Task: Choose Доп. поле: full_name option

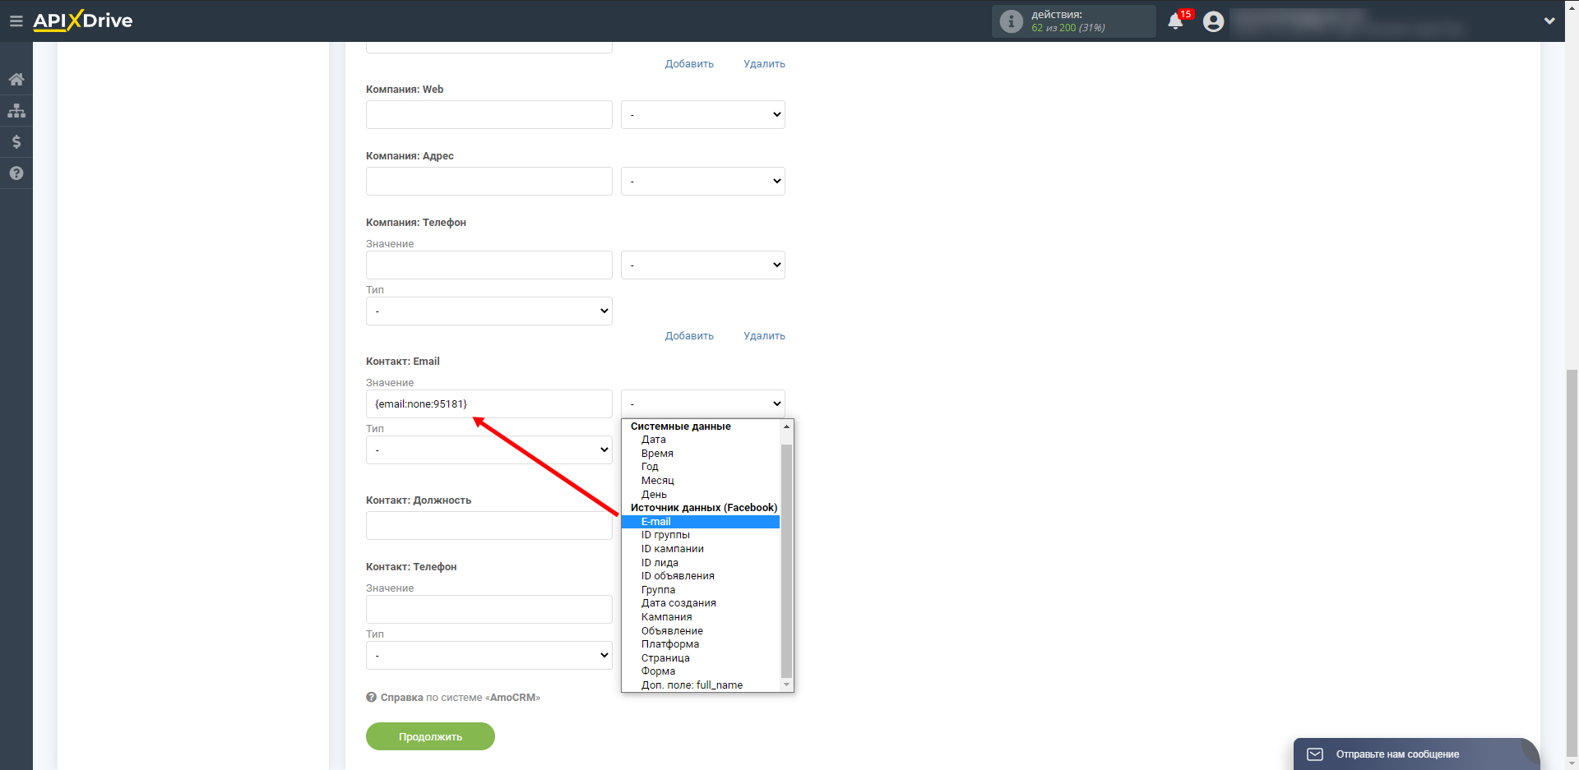Action: pyautogui.click(x=700, y=685)
